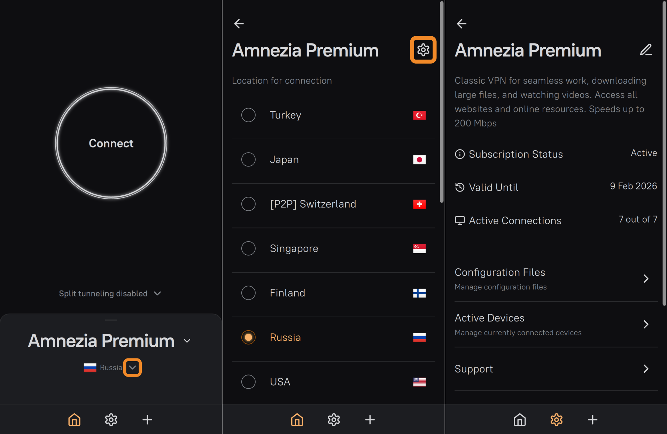667x434 pixels.
Task: Click the home icon below the Support row
Action: coord(520,420)
